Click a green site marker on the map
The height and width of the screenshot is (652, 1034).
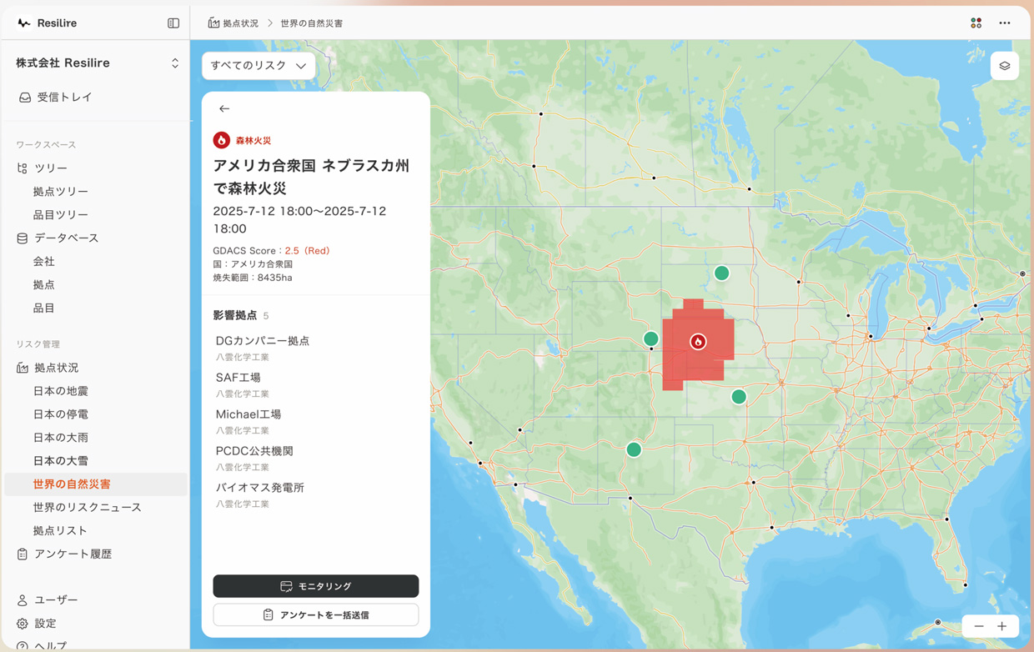(721, 273)
